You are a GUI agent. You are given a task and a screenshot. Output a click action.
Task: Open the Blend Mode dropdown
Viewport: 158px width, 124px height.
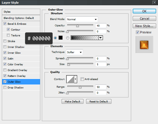coord(82,19)
